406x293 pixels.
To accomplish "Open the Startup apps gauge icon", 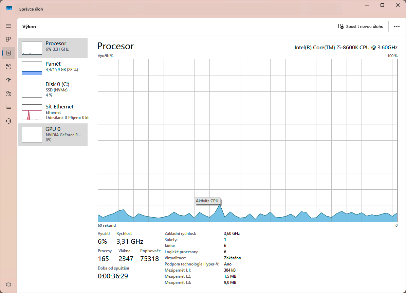I will coord(8,80).
